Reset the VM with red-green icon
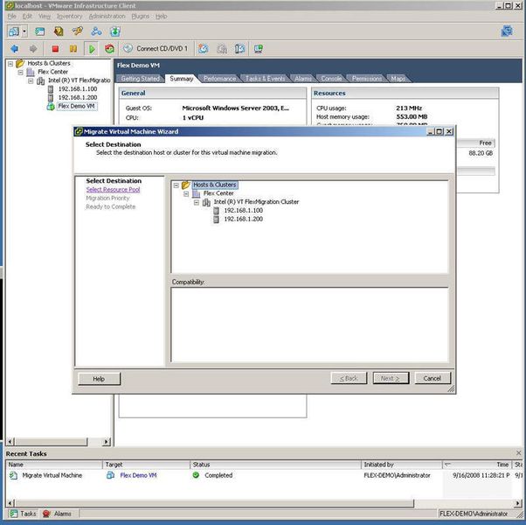 coord(109,49)
